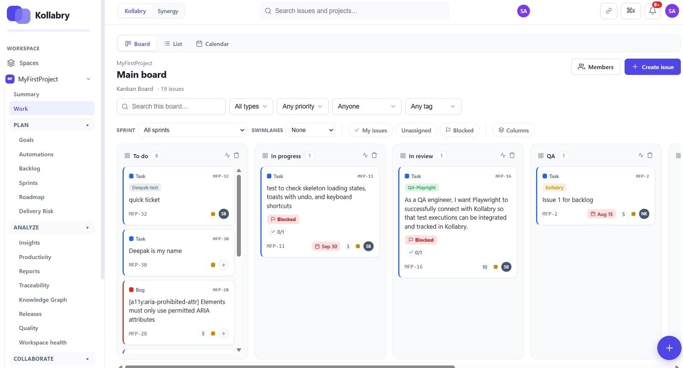
Task: Toggle the 0/1 checklist on MFP-16 card
Action: coord(415,253)
